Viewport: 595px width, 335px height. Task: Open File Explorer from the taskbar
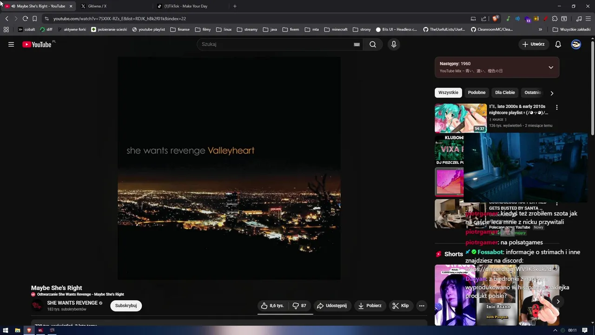(17, 330)
